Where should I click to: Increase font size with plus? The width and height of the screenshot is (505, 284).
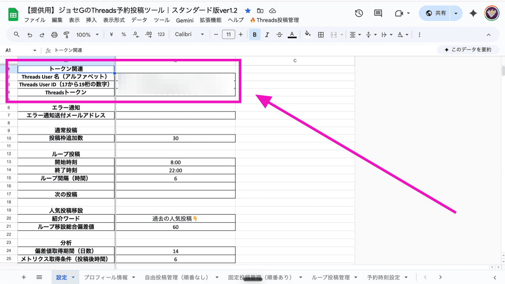(x=241, y=34)
